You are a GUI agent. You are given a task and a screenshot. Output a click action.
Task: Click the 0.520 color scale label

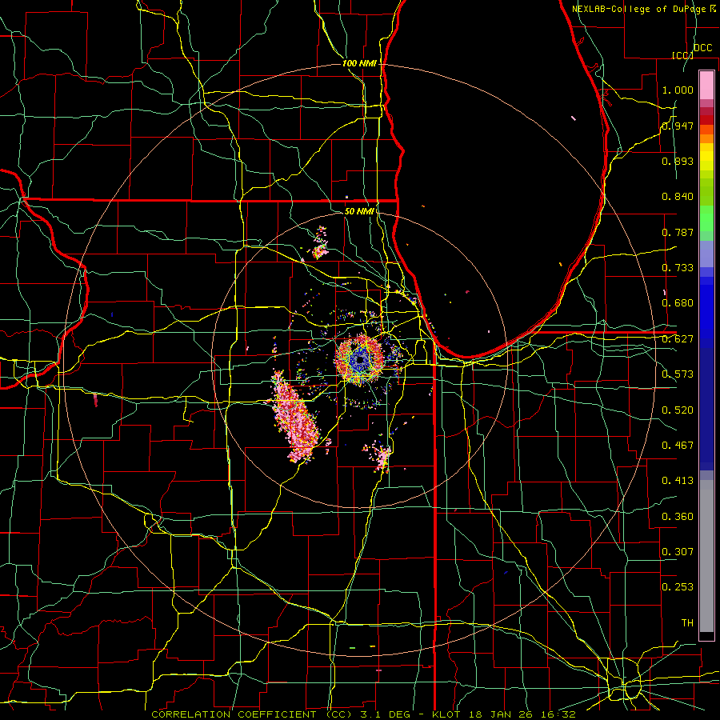(678, 410)
